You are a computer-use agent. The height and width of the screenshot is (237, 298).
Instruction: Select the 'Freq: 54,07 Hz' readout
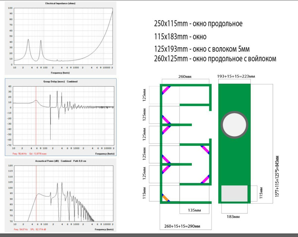coord(21,230)
